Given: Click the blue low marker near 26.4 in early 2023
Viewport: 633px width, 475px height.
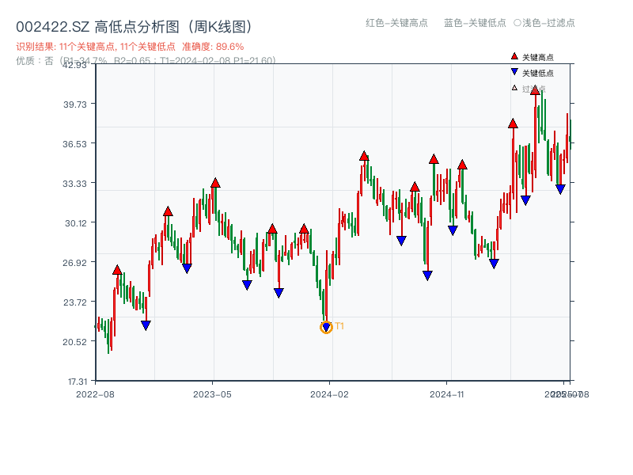Looking at the screenshot, I should pos(187,268).
